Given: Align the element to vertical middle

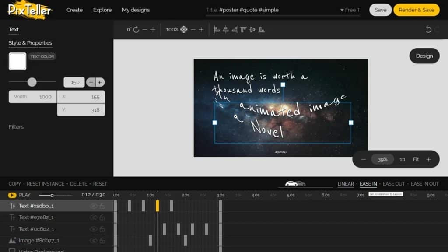Looking at the screenshot, I should (x=252, y=29).
